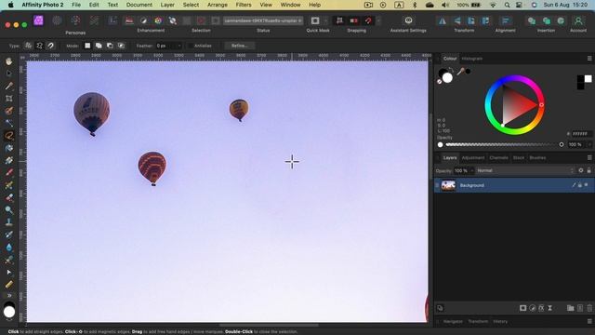
Task: Flip horizontal in Transform group
Action: click(443, 21)
